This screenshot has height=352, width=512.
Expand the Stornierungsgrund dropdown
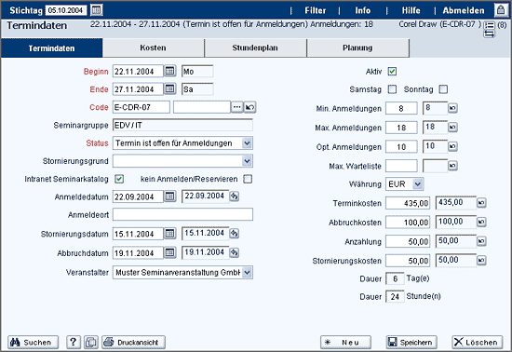coord(248,161)
